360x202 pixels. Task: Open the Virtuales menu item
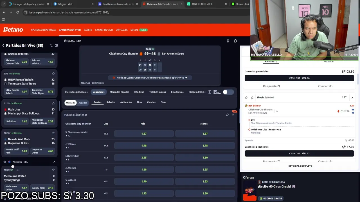coord(121,30)
